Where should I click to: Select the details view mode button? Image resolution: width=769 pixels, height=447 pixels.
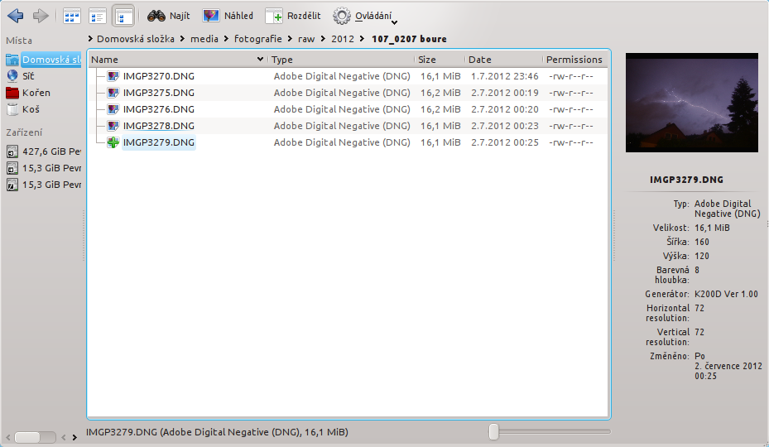click(123, 16)
